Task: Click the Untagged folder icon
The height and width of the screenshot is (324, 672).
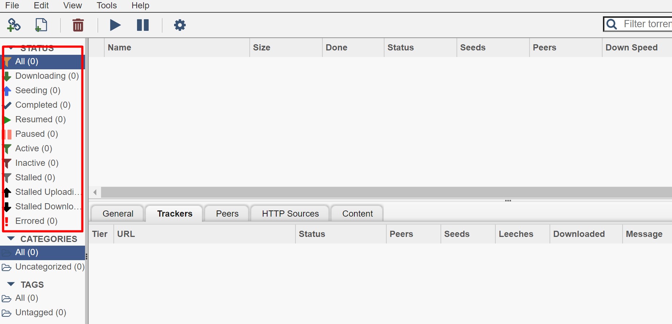Action: pyautogui.click(x=7, y=313)
